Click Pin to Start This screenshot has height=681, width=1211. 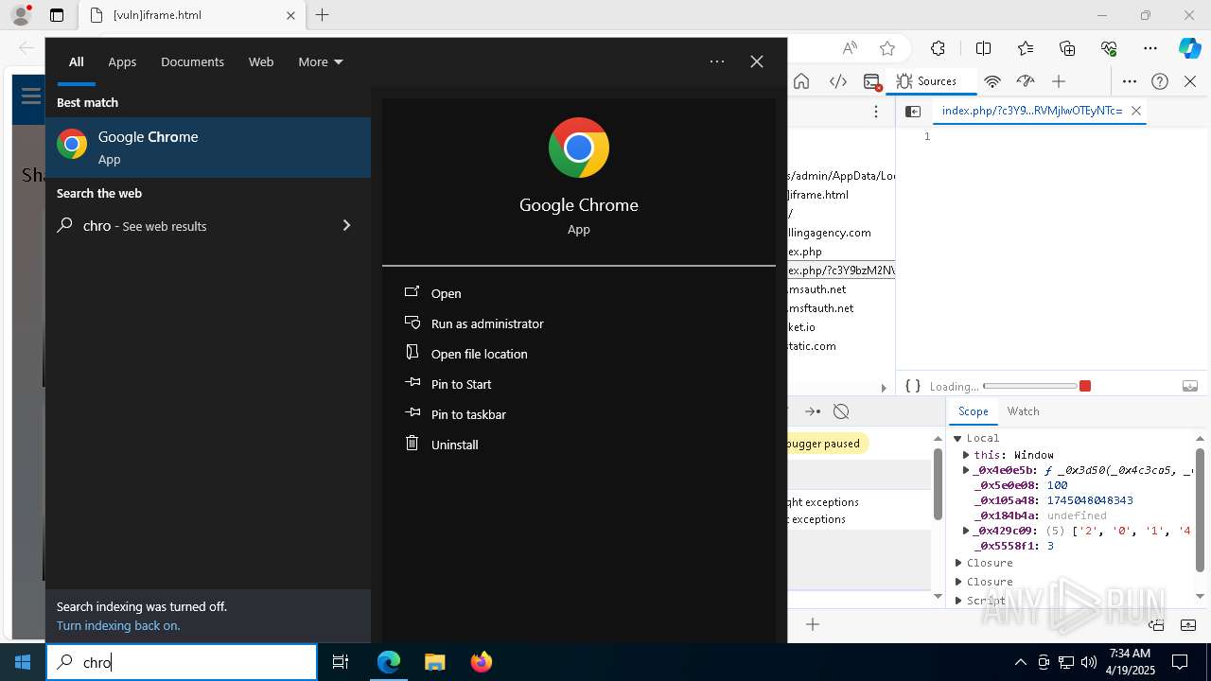pyautogui.click(x=461, y=384)
